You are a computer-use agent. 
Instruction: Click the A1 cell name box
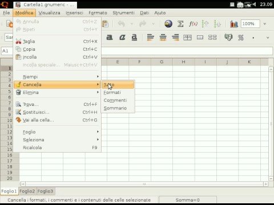coord(7,51)
